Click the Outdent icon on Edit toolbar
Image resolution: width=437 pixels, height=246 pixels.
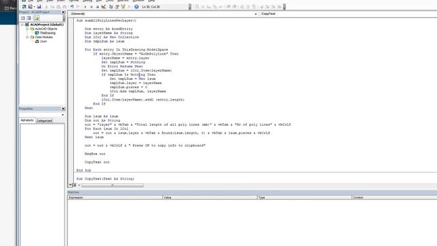234,7
